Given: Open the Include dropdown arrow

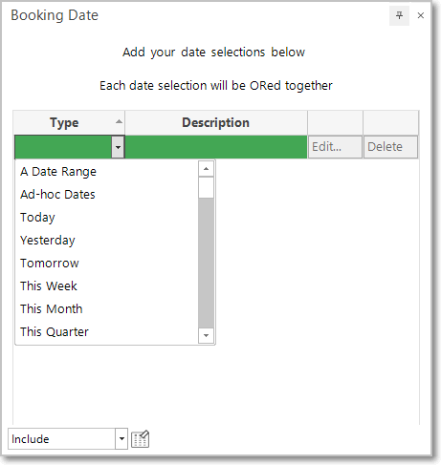Looking at the screenshot, I should tap(121, 438).
